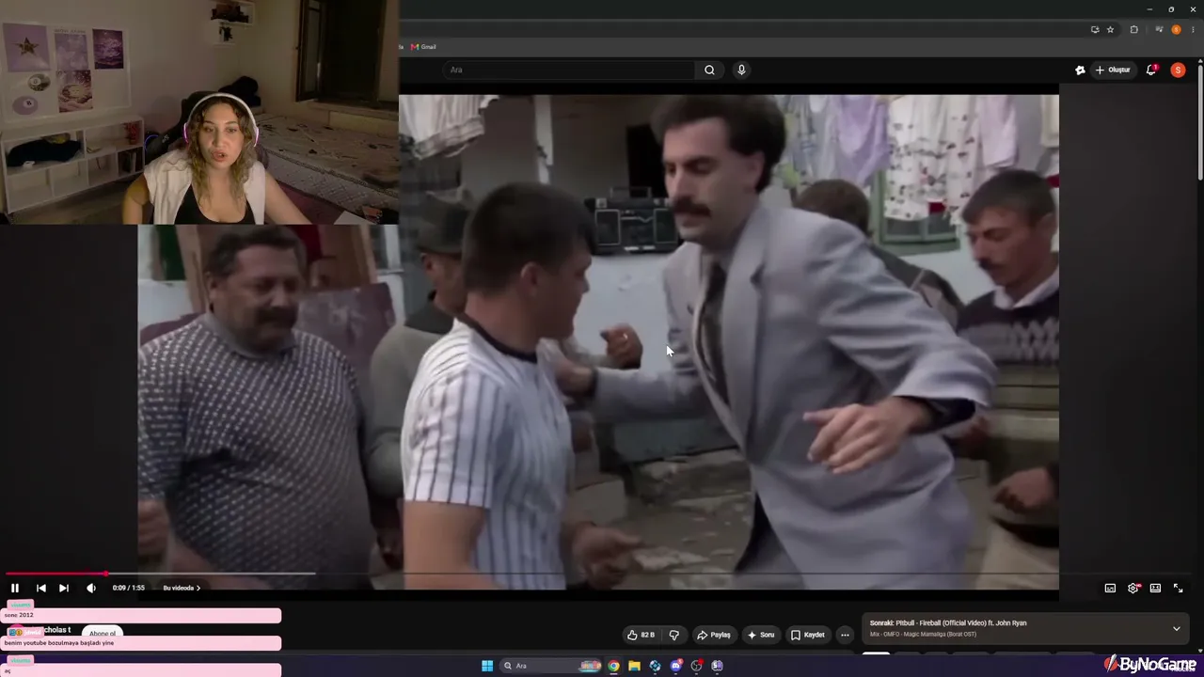1204x677 pixels.
Task: Like the video
Action: [x=642, y=635]
